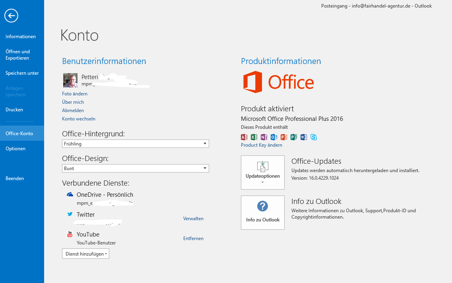Click the Verbundene Dienste heading
Viewport: 452px width, 283px height.
[96, 183]
